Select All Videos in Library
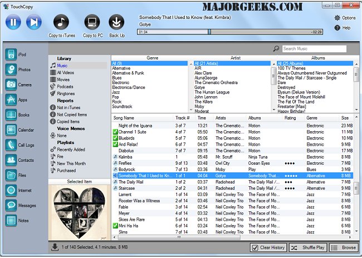The width and height of the screenshot is (362, 258). click(65, 73)
